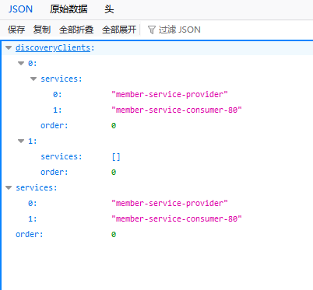Collapse the discoveryClients node
313x290 pixels.
pyautogui.click(x=9, y=47)
